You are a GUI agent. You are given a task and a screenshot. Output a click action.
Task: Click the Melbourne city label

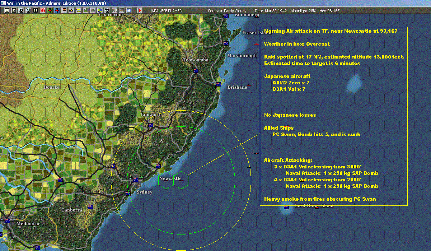click(28, 223)
